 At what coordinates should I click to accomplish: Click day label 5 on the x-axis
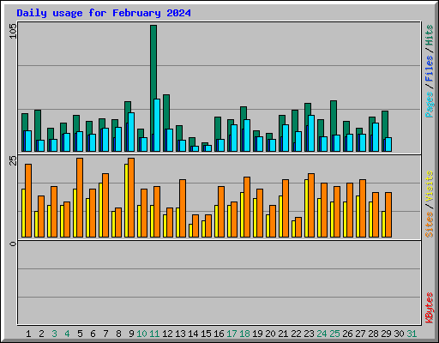[80, 334]
